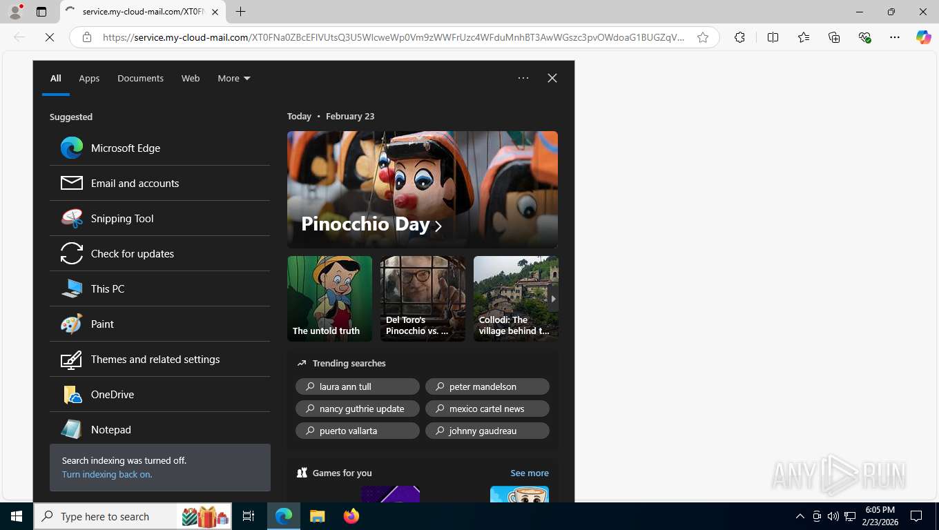Viewport: 939px width, 530px height.
Task: Open Browser essentials heart icon
Action: click(864, 37)
